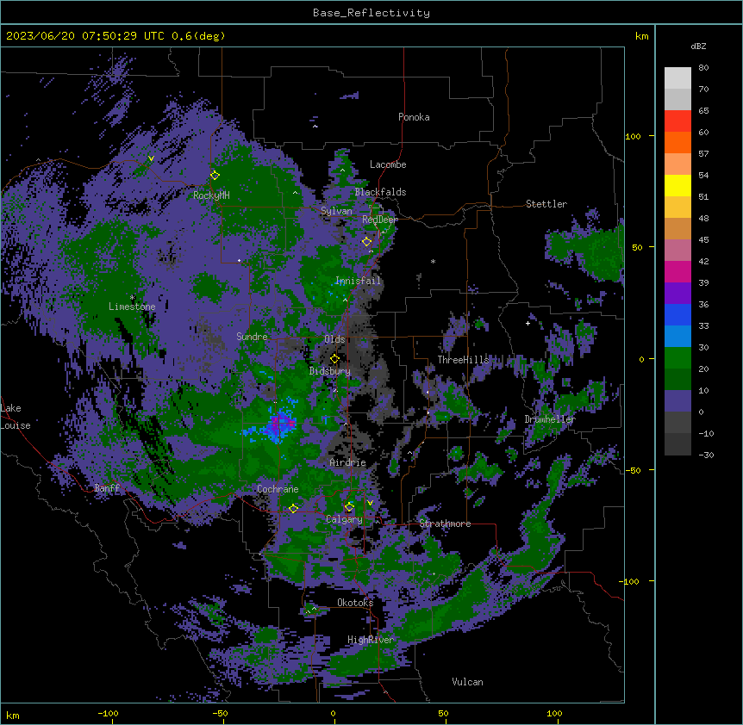The height and width of the screenshot is (725, 743).
Task: Click the Olds label
Action: pos(334,339)
